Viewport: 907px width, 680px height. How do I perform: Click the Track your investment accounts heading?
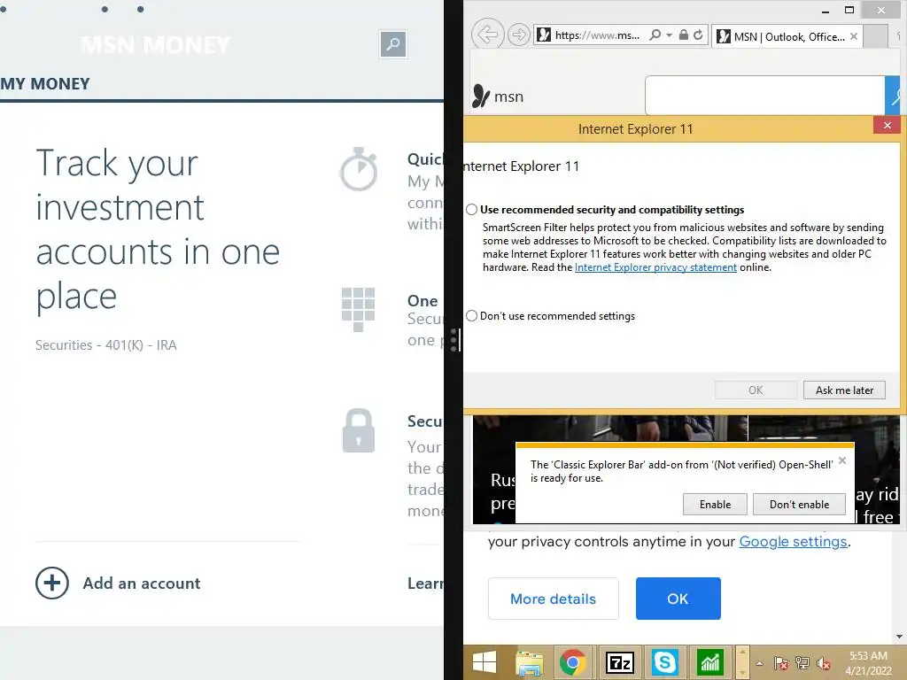pyautogui.click(x=158, y=229)
